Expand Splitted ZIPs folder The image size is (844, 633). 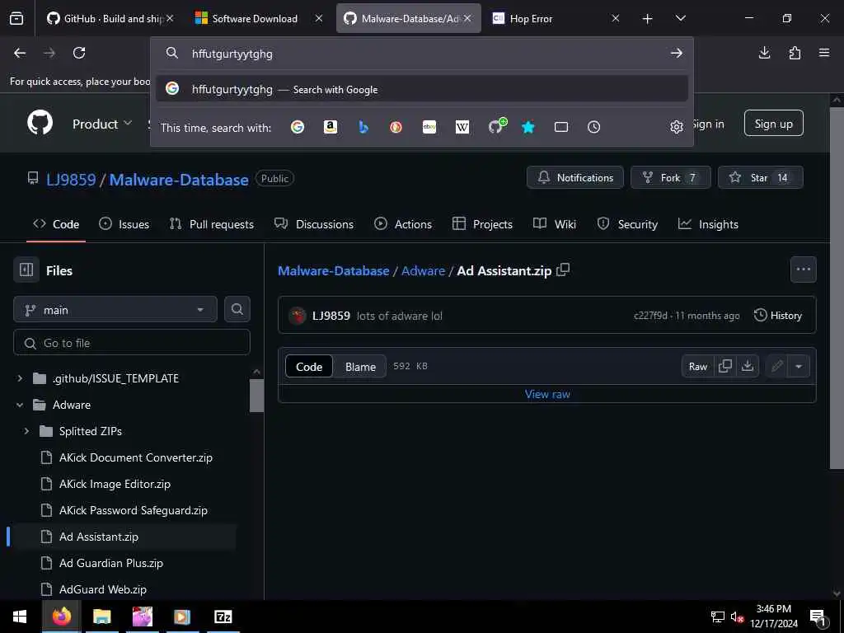point(26,431)
